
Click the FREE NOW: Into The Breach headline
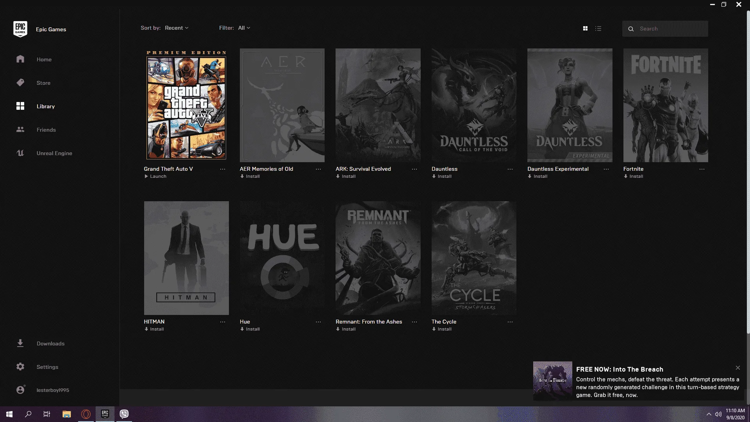point(620,369)
